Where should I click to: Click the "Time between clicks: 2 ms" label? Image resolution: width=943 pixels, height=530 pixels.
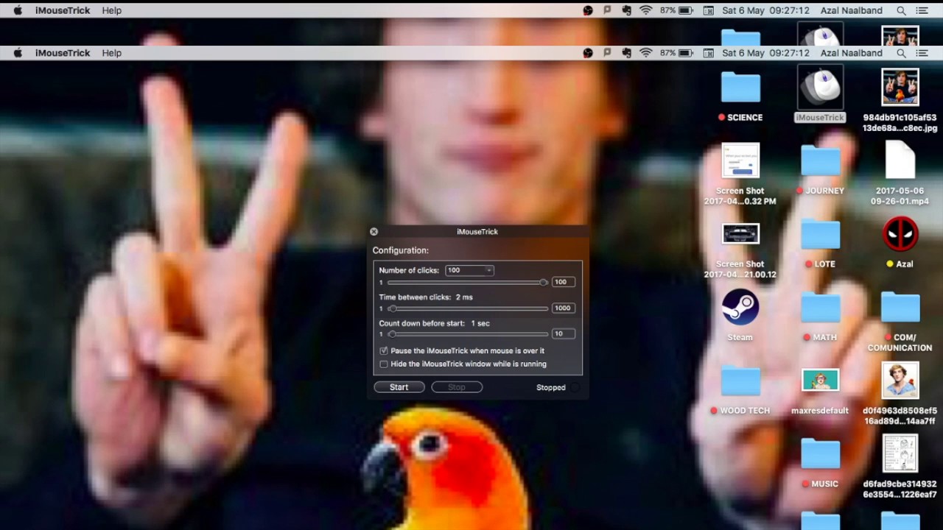(x=426, y=297)
